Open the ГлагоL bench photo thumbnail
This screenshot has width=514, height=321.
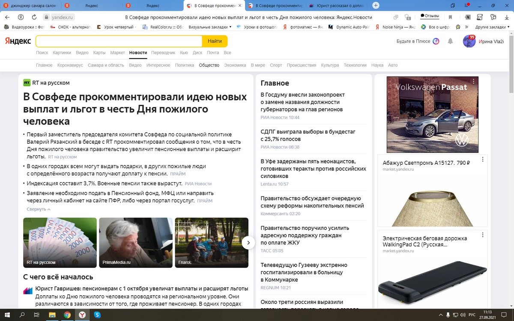pos(212,243)
